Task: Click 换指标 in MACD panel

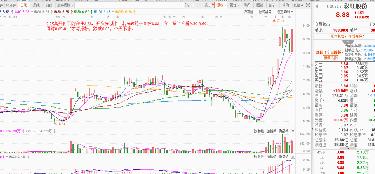Action: (x=284, y=157)
